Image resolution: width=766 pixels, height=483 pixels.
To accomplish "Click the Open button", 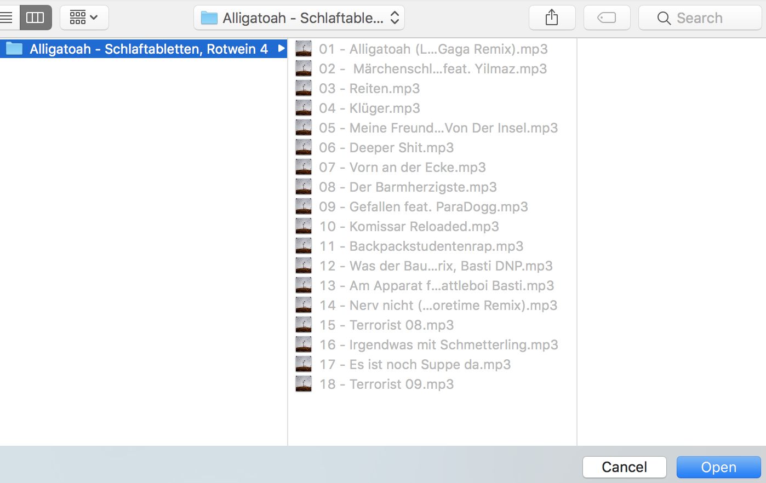I will pos(719,467).
